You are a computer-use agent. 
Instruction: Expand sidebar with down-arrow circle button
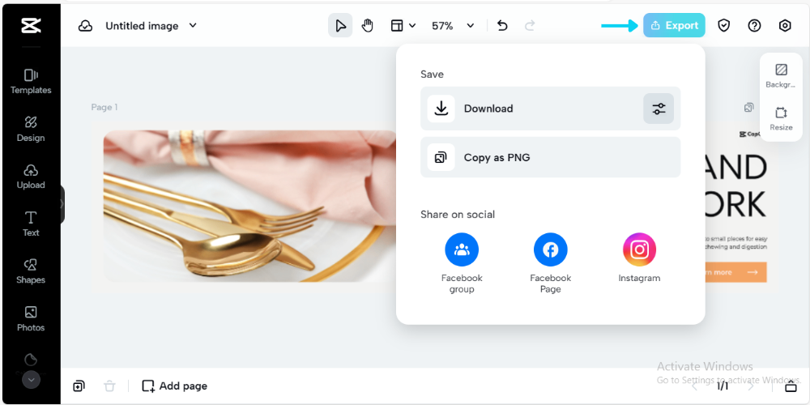pyautogui.click(x=31, y=380)
